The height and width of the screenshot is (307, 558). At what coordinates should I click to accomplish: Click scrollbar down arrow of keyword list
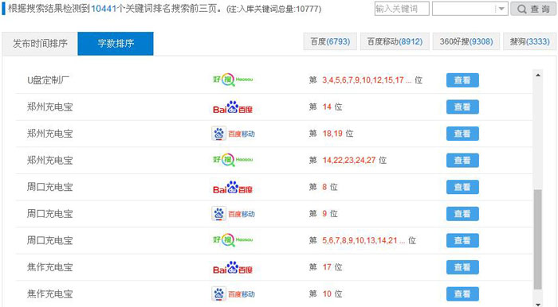538,304
